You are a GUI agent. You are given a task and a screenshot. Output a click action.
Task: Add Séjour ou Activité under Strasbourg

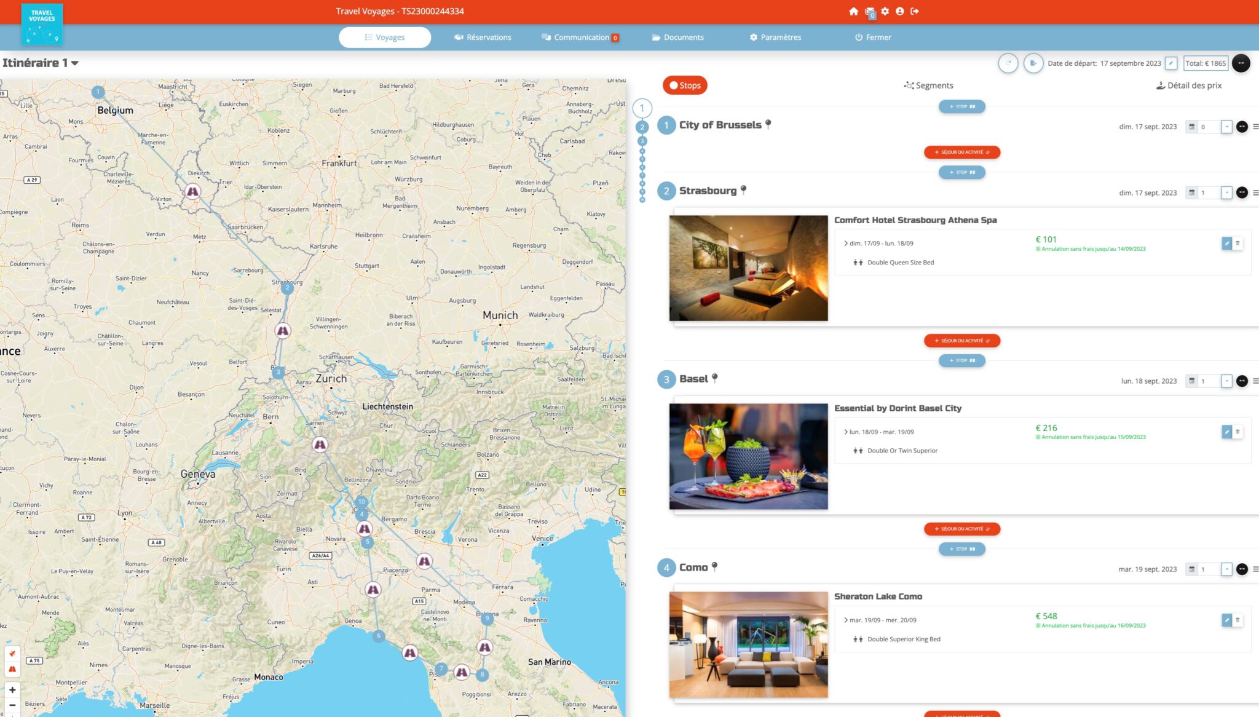pos(962,340)
